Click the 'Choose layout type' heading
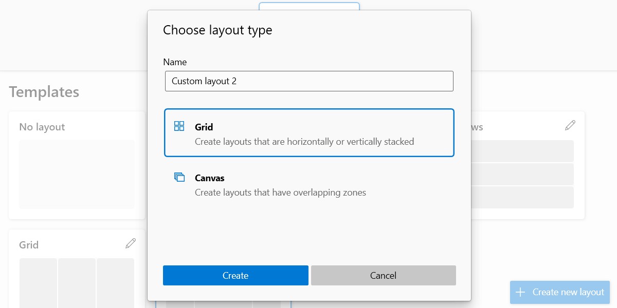The height and width of the screenshot is (308, 617). tap(217, 30)
